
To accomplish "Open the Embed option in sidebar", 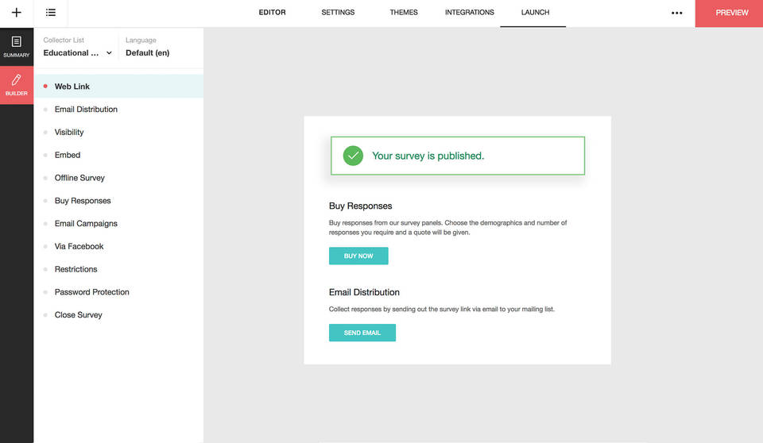I will tap(68, 155).
